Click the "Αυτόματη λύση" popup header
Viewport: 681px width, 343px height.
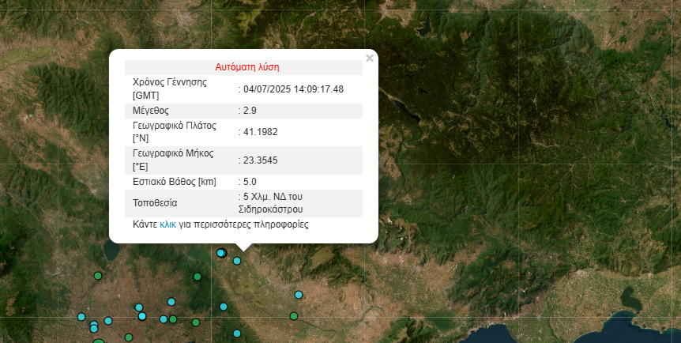(246, 68)
